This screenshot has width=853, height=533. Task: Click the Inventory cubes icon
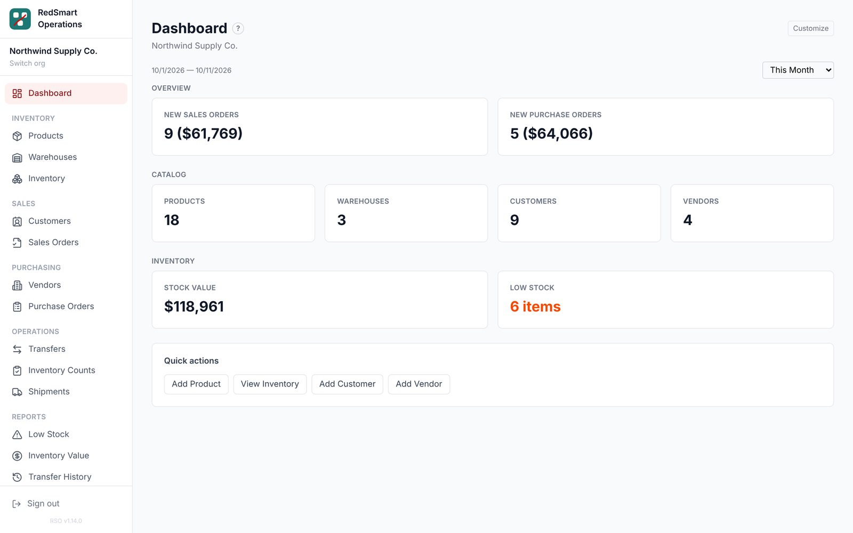coord(17,179)
